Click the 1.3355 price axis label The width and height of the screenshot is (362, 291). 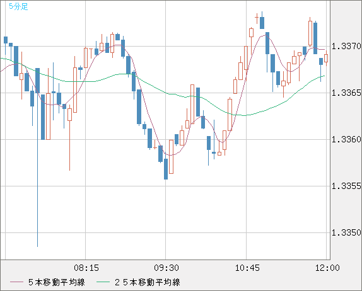(x=346, y=186)
